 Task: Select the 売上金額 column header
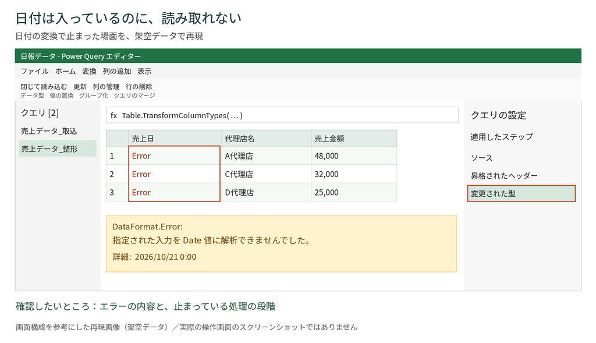click(354, 139)
